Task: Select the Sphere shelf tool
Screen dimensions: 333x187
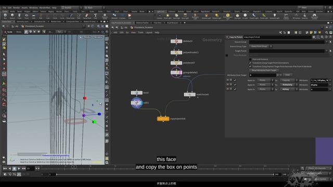Action: pos(12,16)
